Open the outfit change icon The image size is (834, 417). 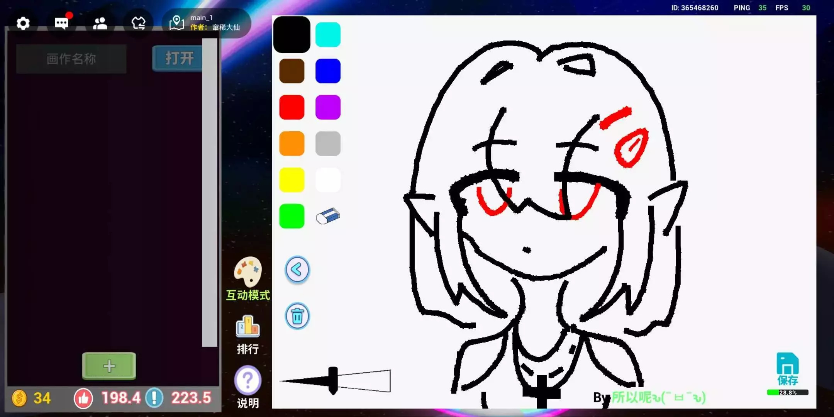138,24
